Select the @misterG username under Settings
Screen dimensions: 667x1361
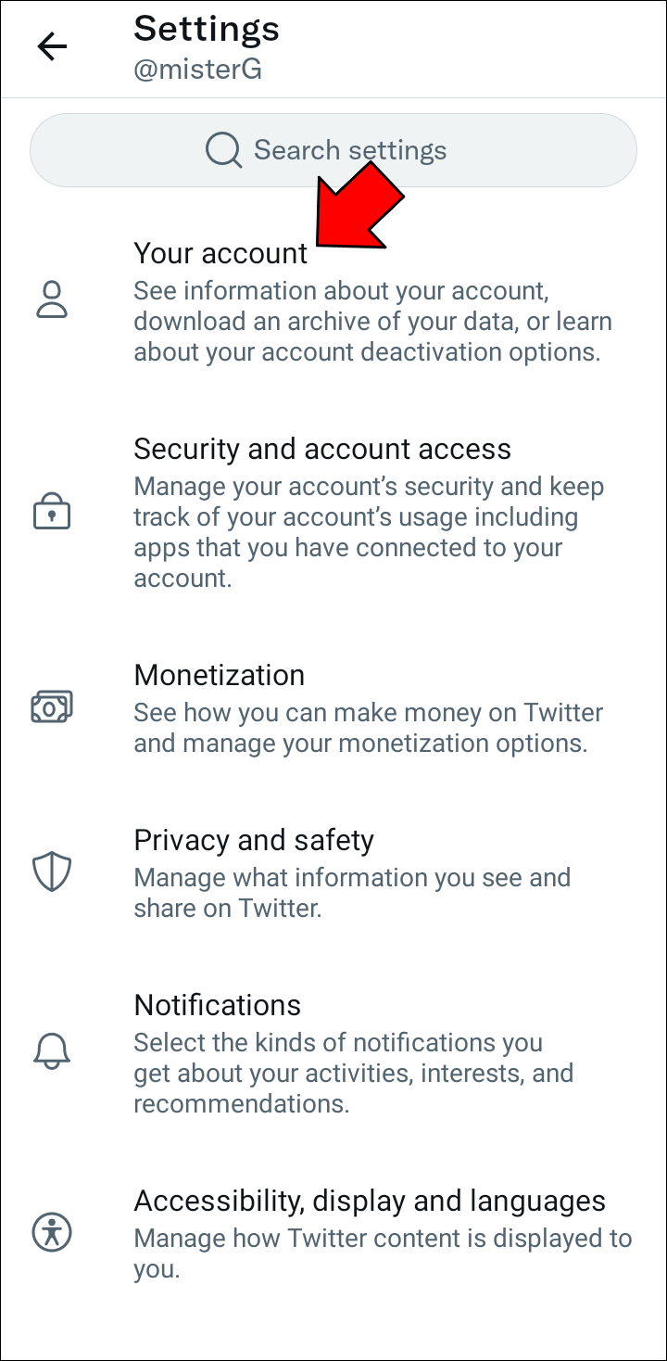[x=197, y=68]
